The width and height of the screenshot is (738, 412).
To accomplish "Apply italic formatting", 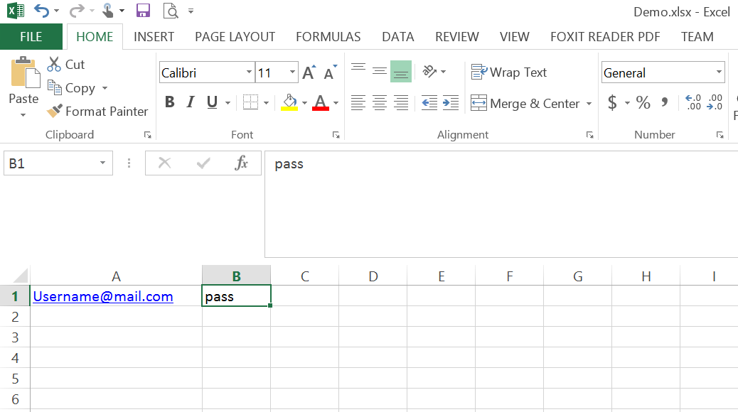I will point(189,102).
